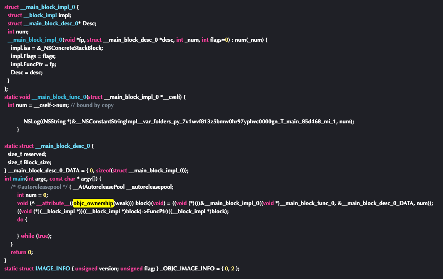
Task: Click the "Desc;" pointer member name
Action: tap(89, 23)
